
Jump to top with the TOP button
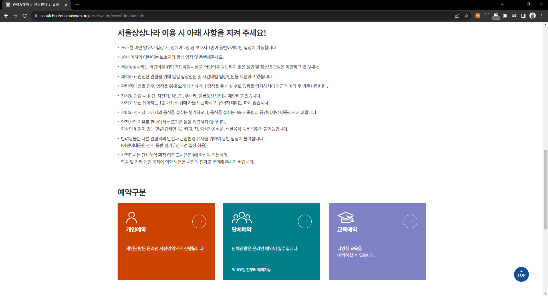coord(521,274)
